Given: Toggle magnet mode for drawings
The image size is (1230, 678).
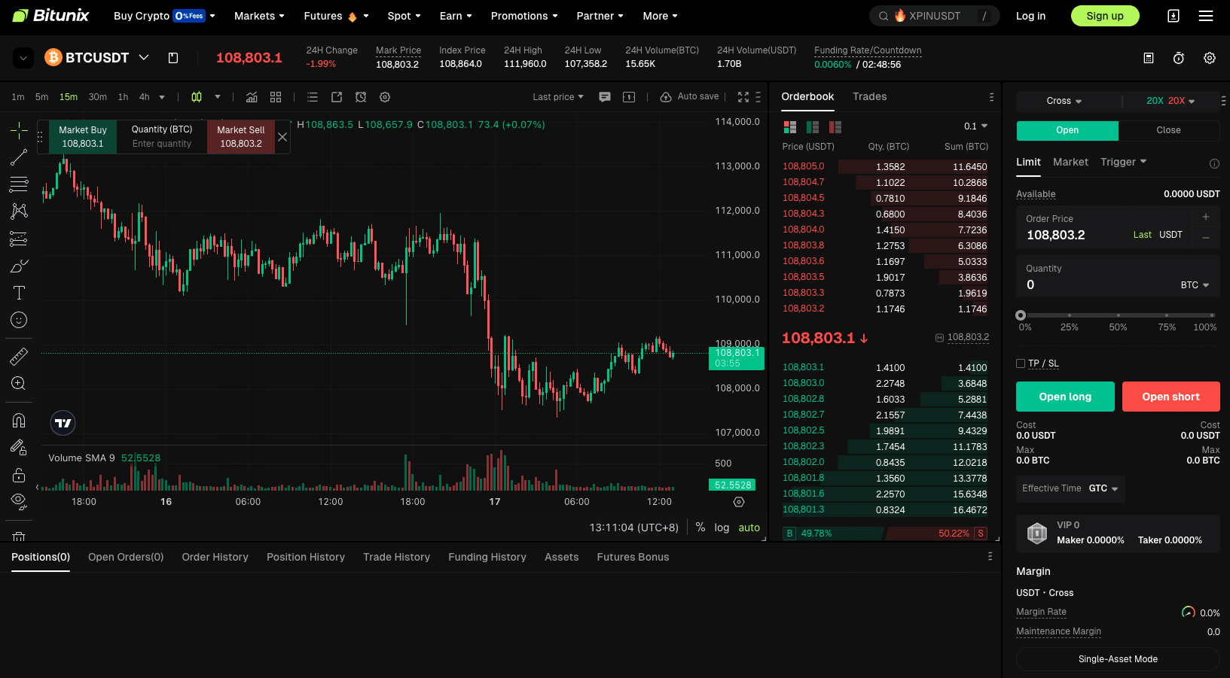Looking at the screenshot, I should coord(19,420).
